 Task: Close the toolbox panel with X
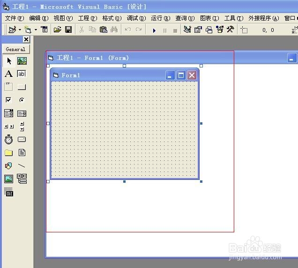coord(26,39)
